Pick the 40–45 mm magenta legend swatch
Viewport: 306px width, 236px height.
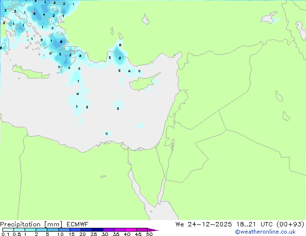131,230
